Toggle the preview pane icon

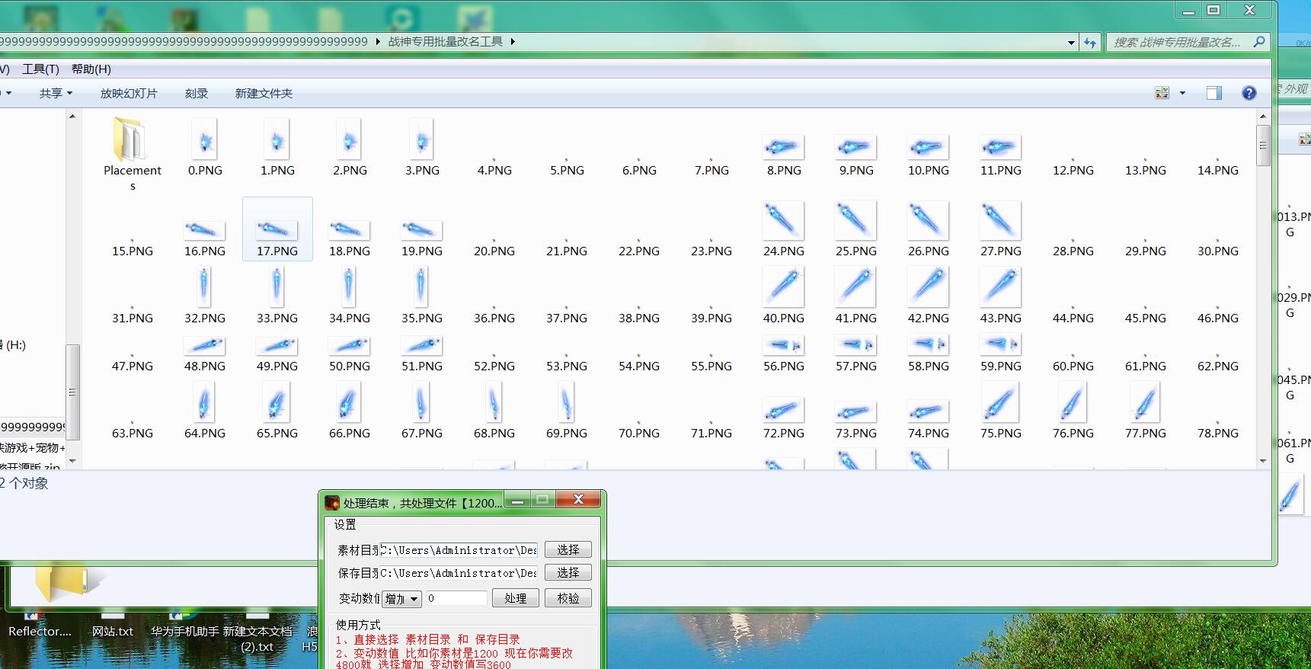coord(1213,93)
